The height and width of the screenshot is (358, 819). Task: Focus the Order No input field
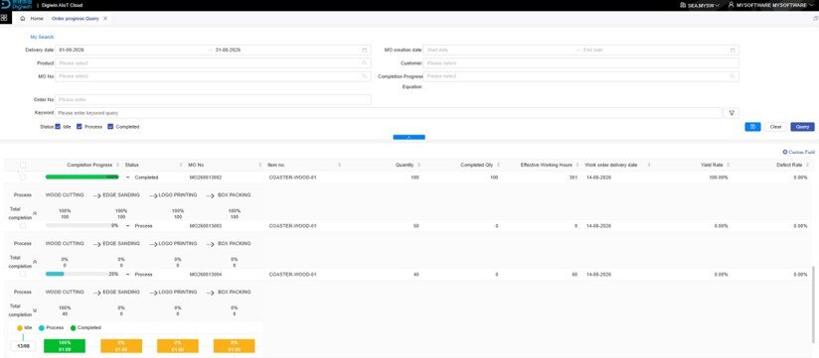pos(213,99)
